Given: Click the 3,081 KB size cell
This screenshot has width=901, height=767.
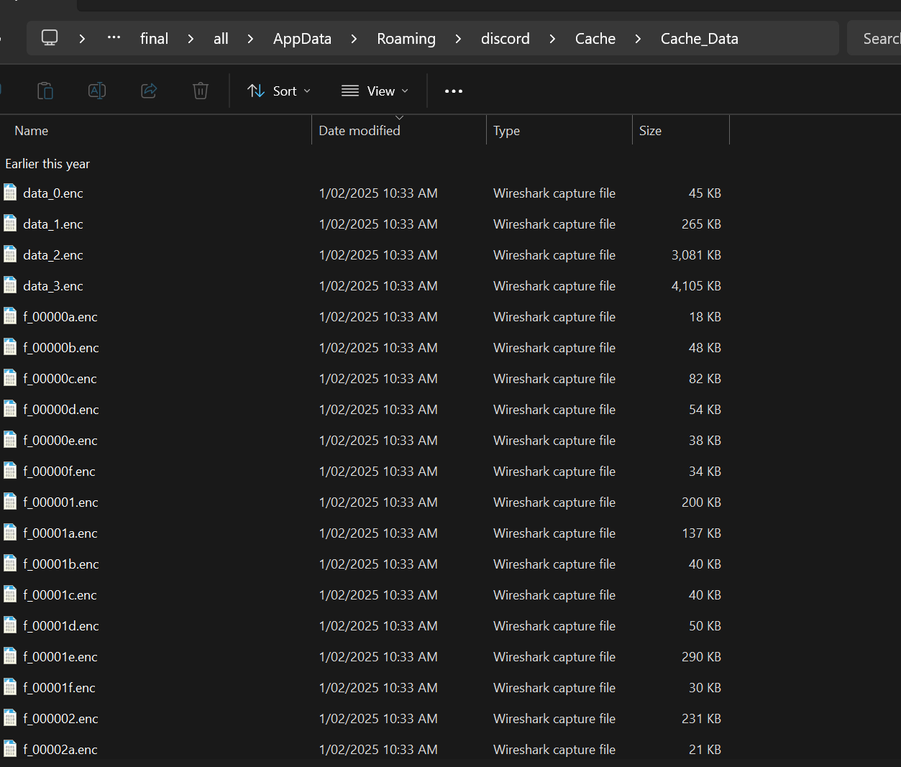Looking at the screenshot, I should click(696, 255).
